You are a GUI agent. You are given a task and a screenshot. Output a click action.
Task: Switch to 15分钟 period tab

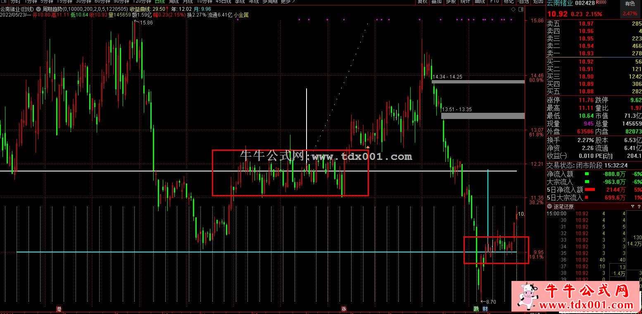coord(64,2)
